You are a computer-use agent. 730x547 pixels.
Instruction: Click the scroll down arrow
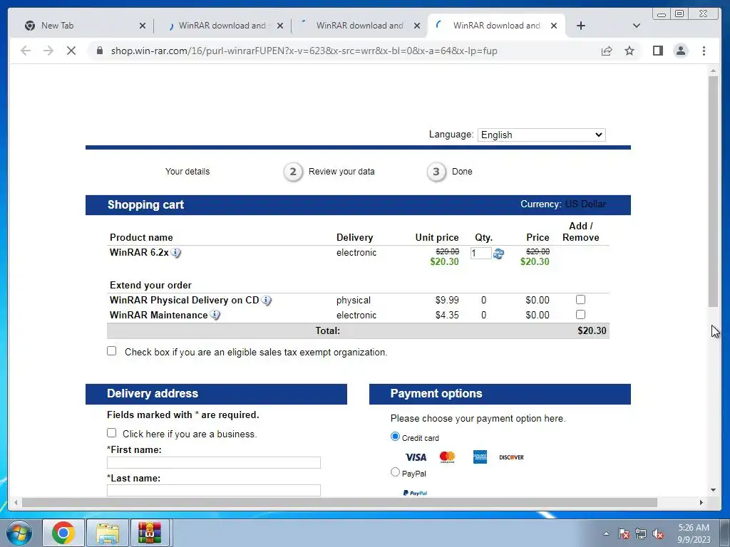pos(713,490)
